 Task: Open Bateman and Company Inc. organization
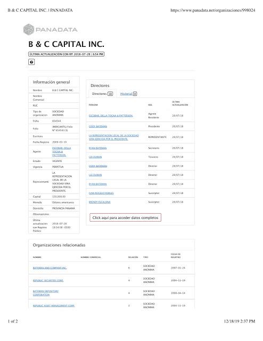point(50,268)
